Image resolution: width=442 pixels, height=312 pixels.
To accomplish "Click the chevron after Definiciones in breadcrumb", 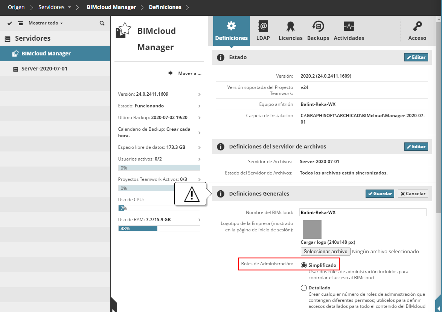I will click(x=188, y=7).
